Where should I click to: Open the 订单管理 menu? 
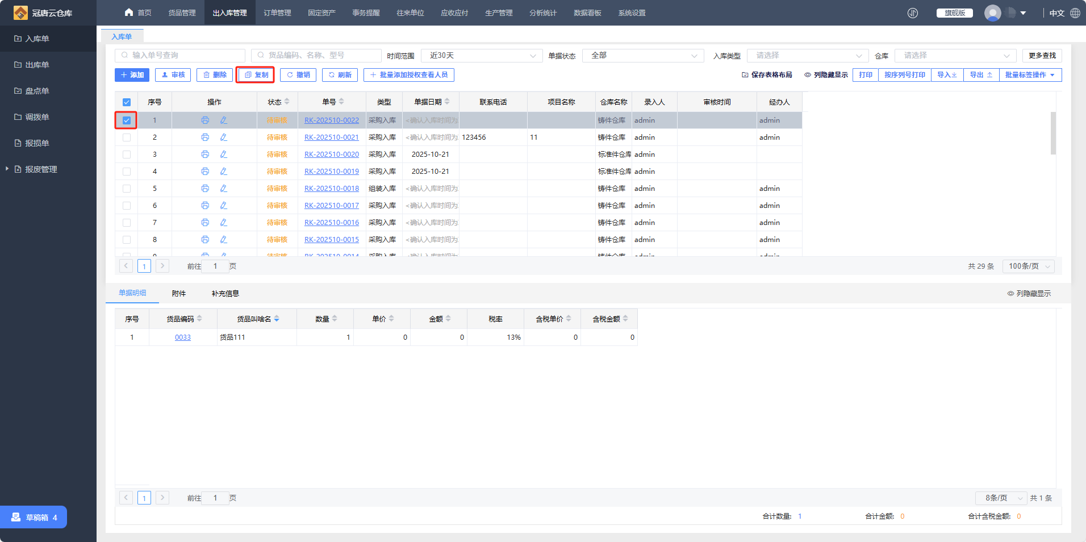click(x=277, y=13)
